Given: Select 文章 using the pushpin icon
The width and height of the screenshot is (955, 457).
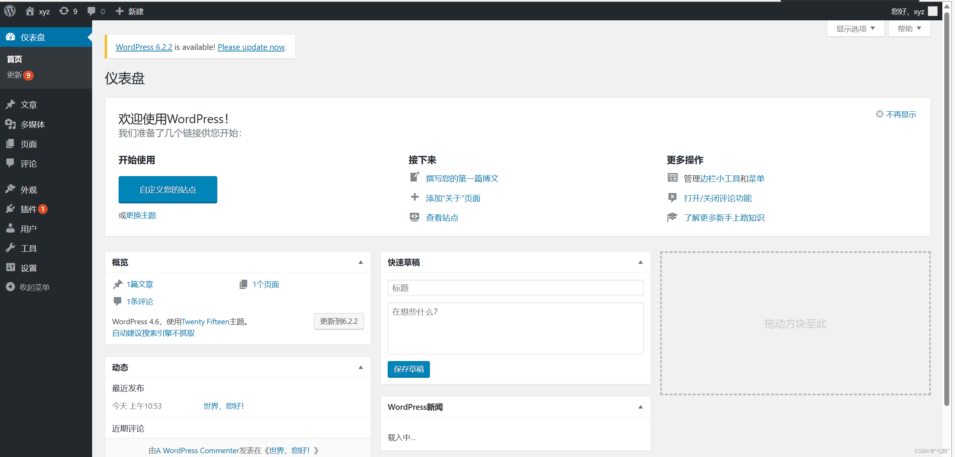Looking at the screenshot, I should [x=11, y=104].
